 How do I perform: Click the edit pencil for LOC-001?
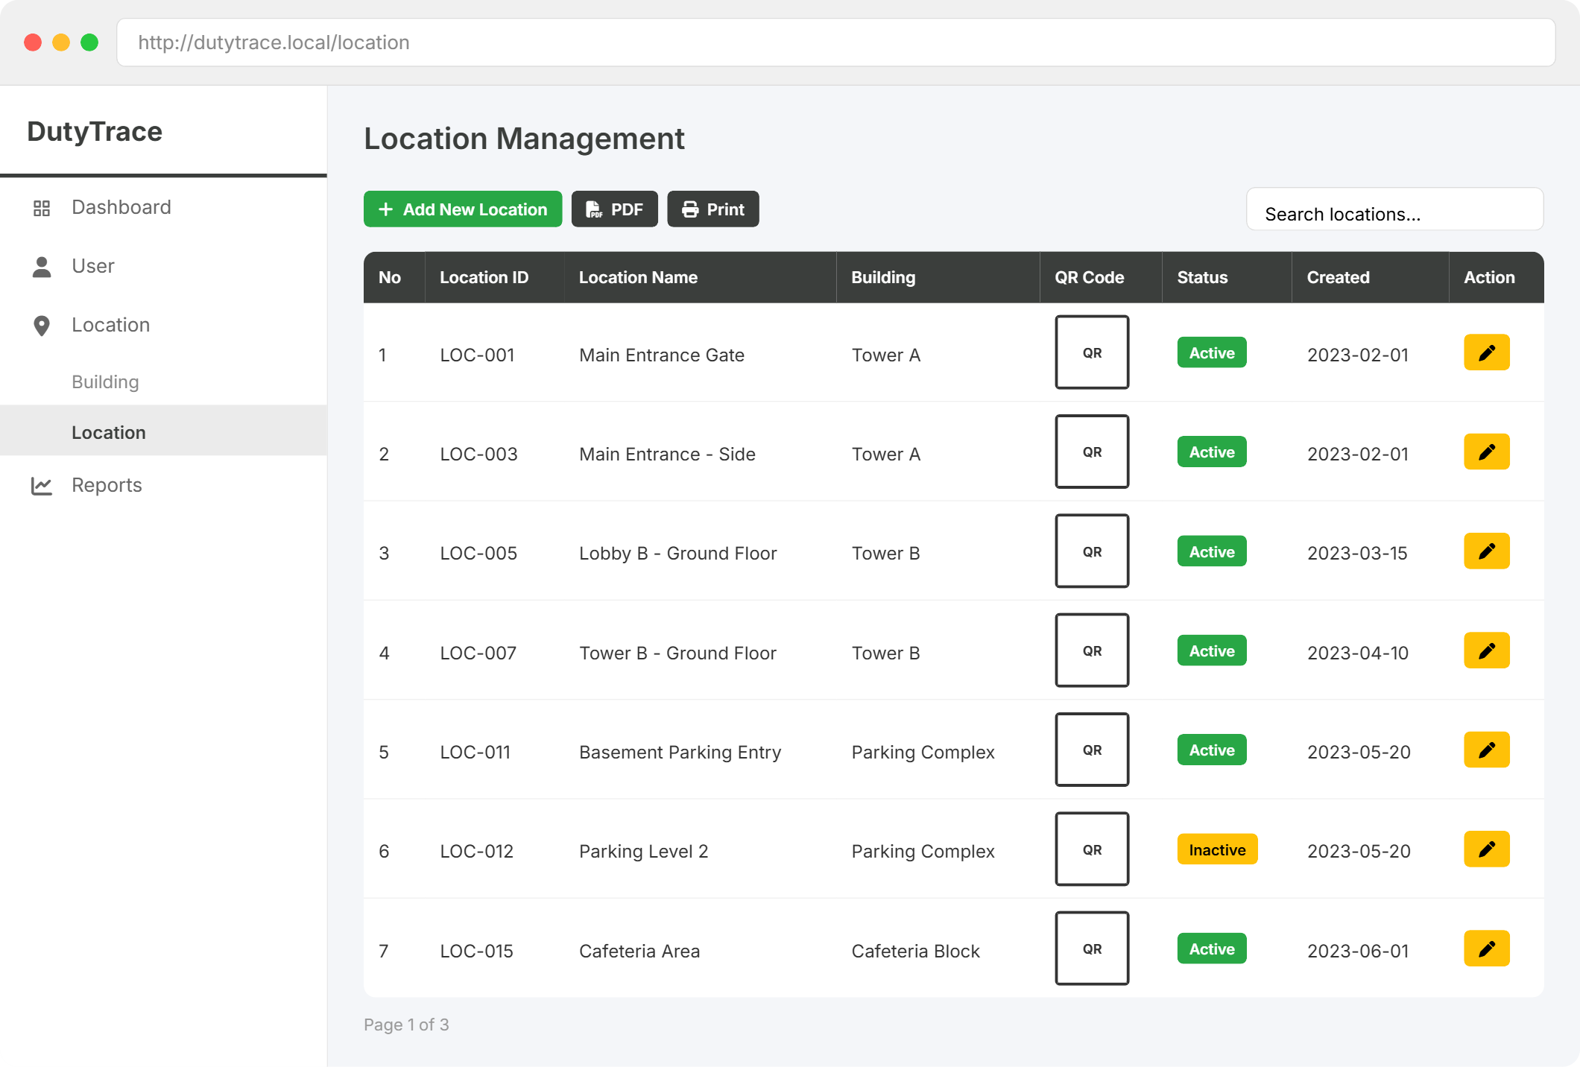[x=1486, y=352]
